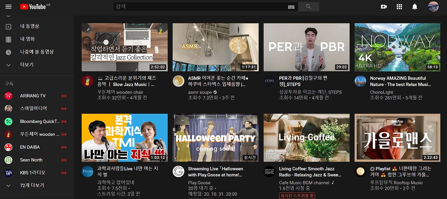Click the 내 동영상 play icon

[x=8, y=26]
